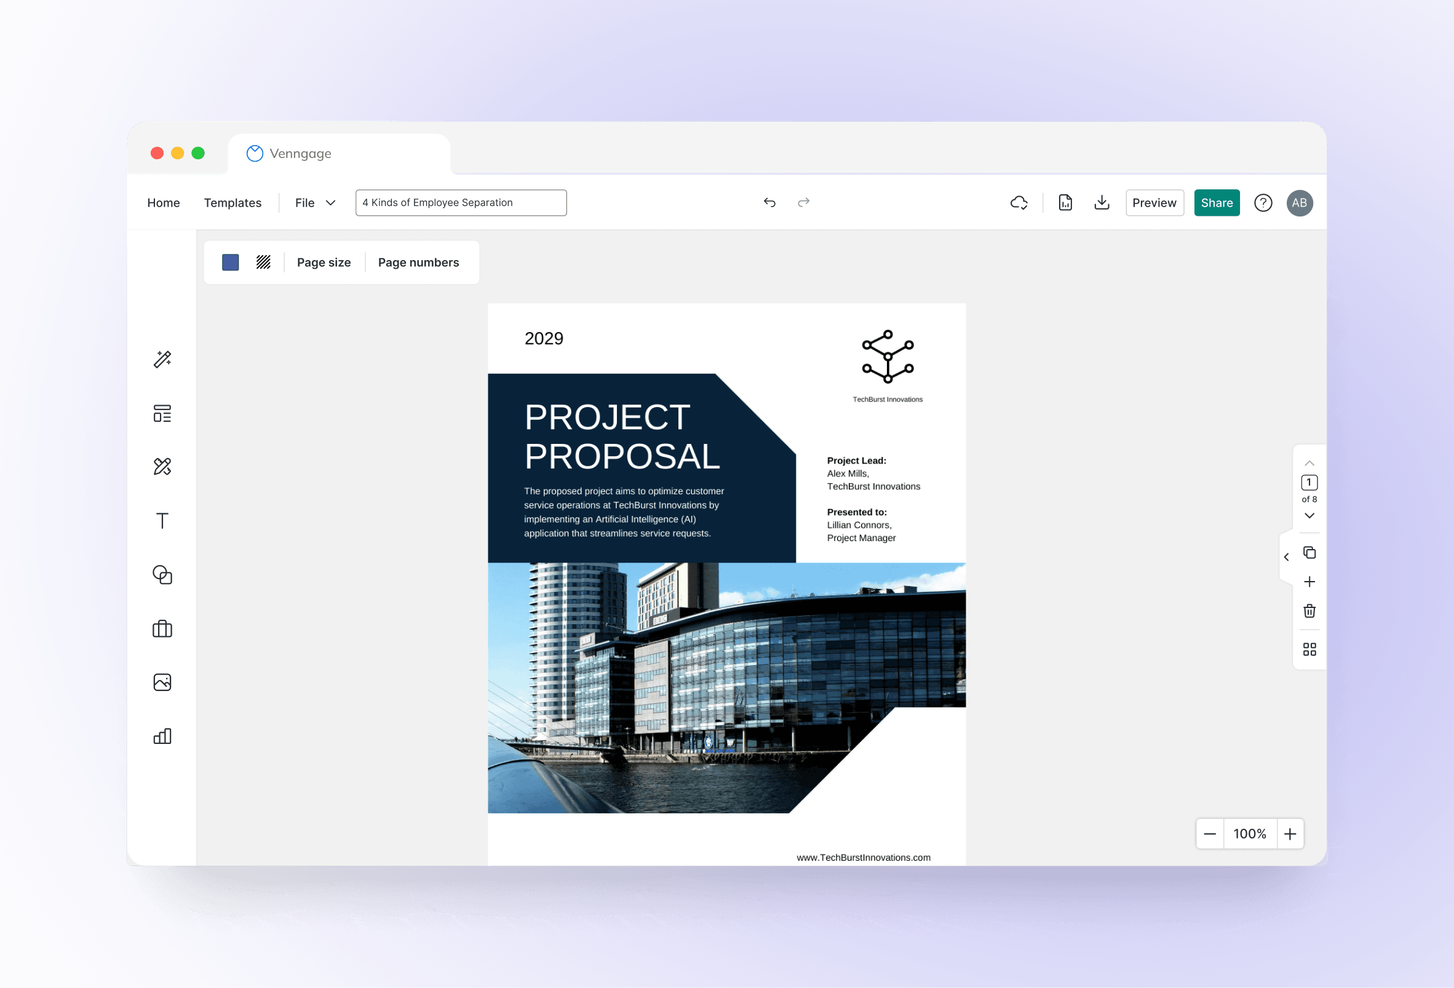
Task: Open the shapes panel icon
Action: pyautogui.click(x=162, y=575)
